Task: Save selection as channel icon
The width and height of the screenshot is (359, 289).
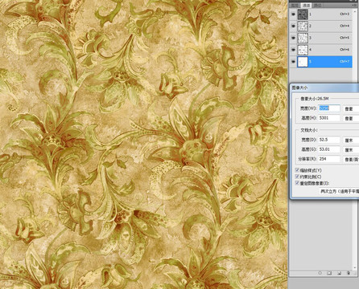Action: 329,273
